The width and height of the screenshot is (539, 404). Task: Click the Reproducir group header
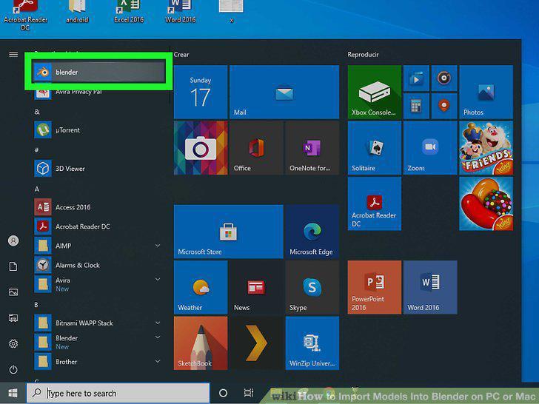pos(363,55)
